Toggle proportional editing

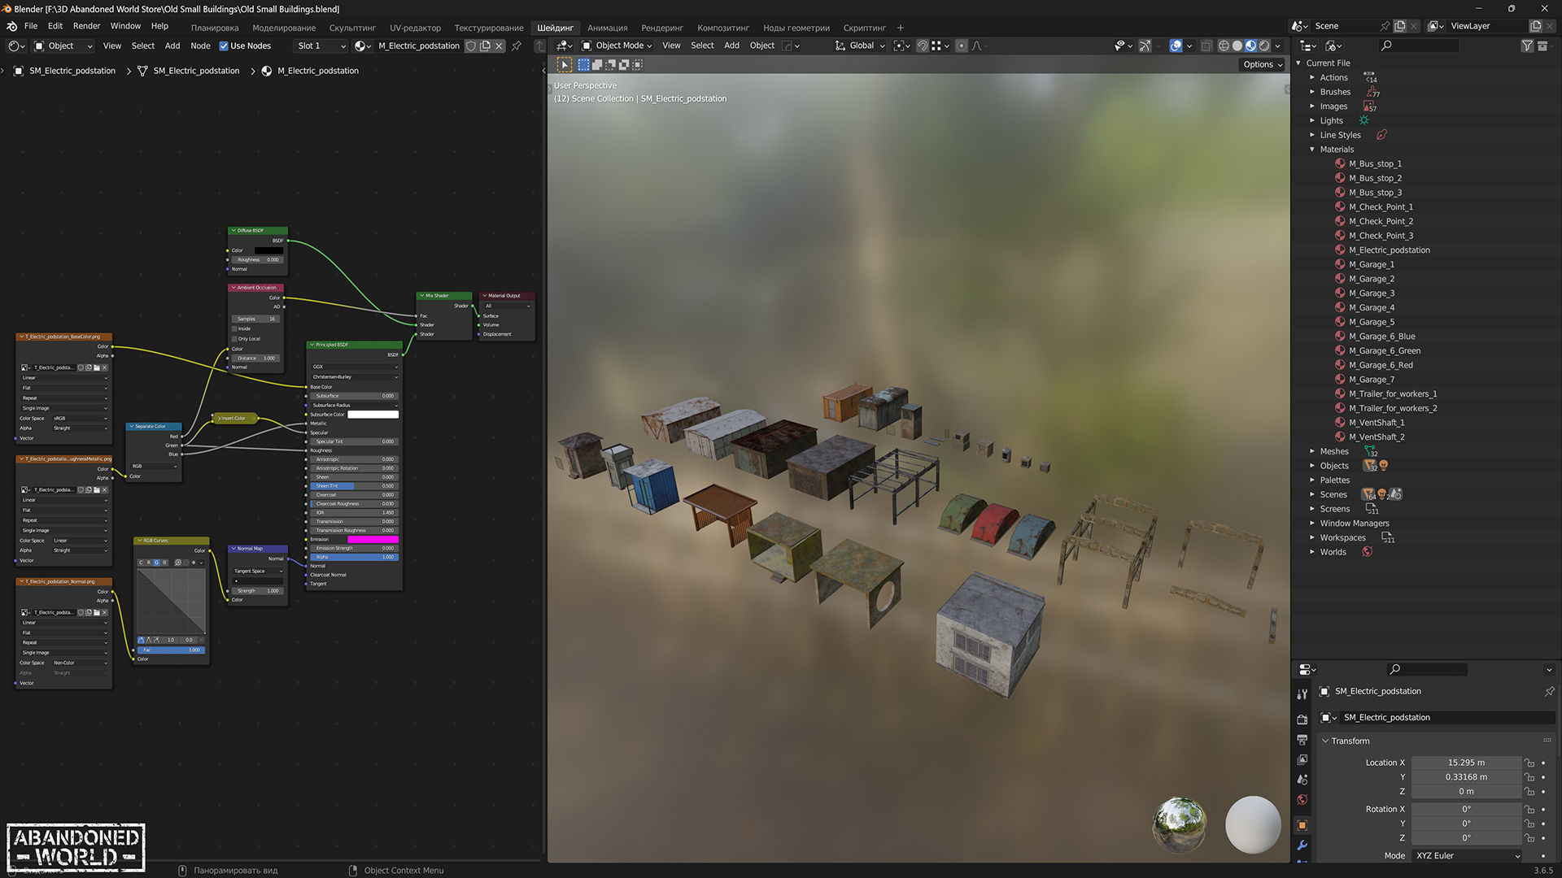pyautogui.click(x=962, y=46)
